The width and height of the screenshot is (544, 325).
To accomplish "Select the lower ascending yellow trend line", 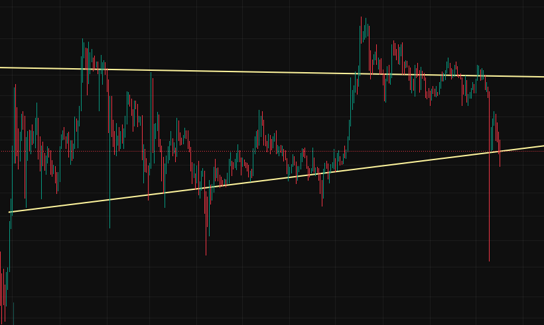I will coord(276,179).
